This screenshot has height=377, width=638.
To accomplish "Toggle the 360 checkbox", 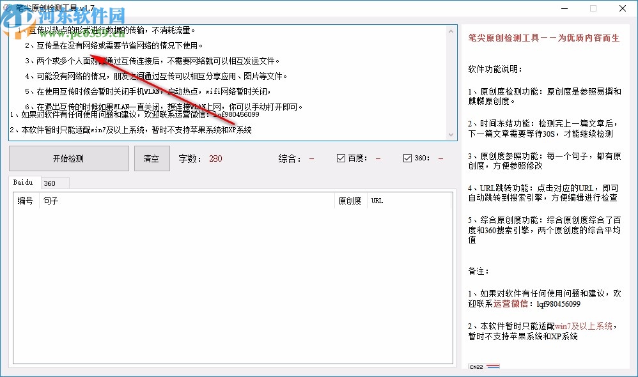I will 407,158.
